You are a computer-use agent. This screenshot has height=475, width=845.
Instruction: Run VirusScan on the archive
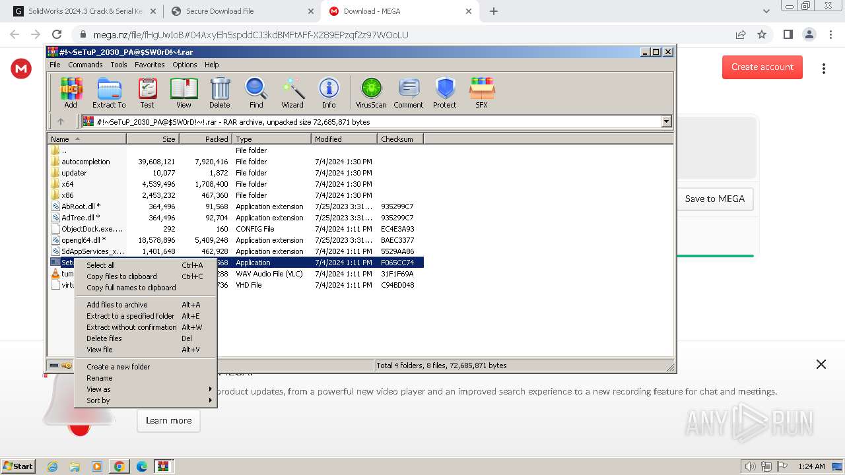371,92
